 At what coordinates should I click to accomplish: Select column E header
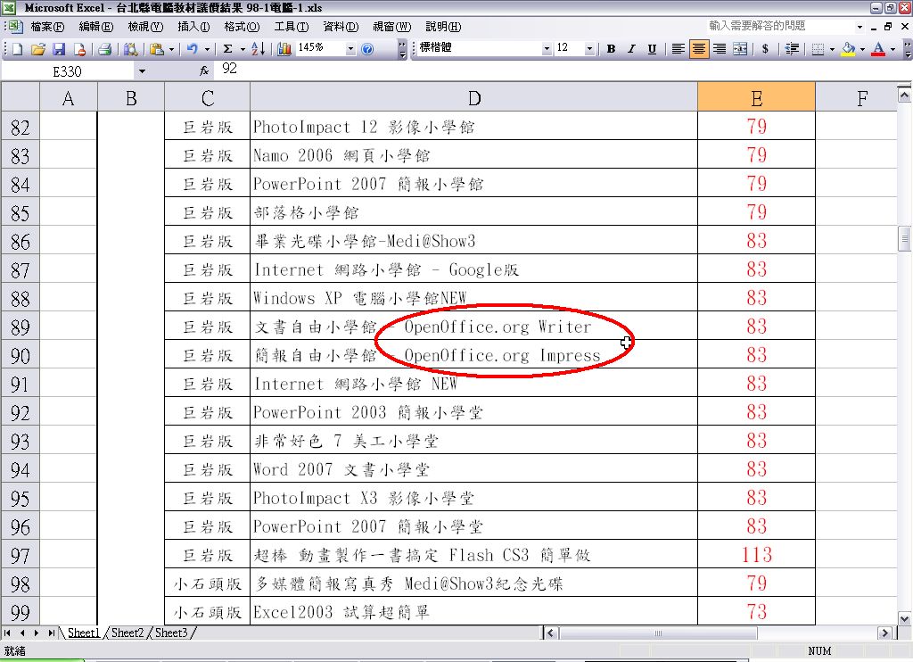point(756,96)
